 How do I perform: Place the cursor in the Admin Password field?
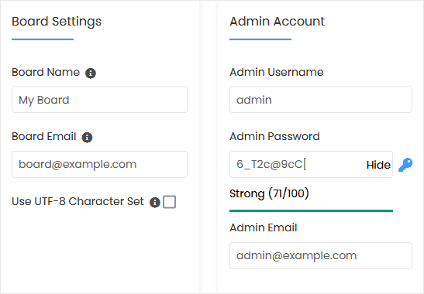click(x=298, y=165)
